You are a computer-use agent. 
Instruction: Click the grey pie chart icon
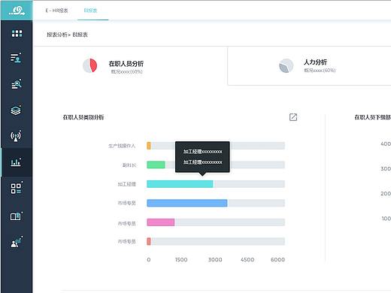coord(286,65)
